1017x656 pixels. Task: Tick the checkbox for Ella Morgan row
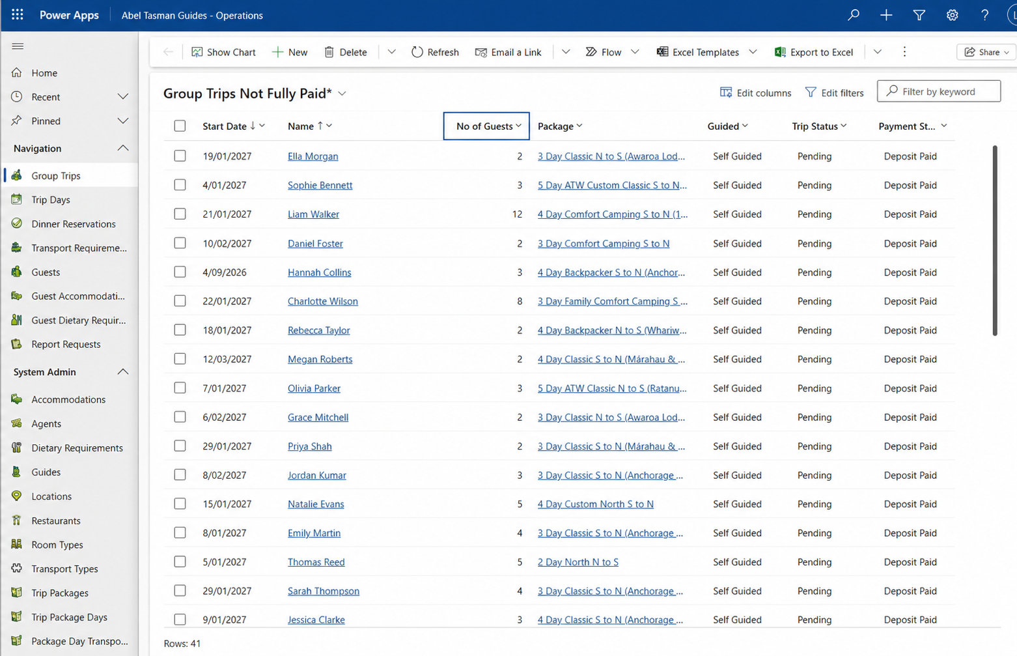pyautogui.click(x=180, y=156)
